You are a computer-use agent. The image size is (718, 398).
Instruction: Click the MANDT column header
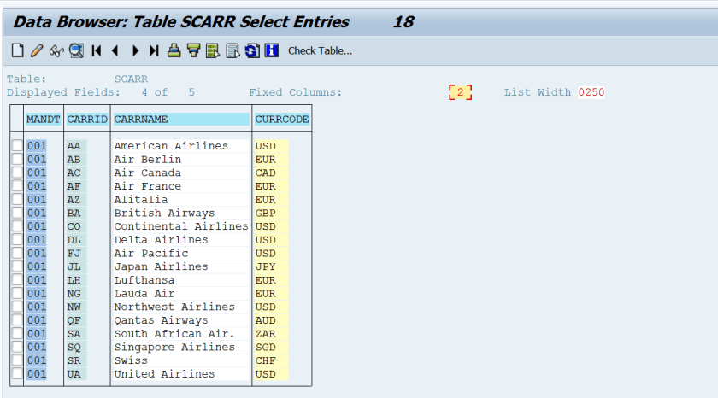pyautogui.click(x=43, y=120)
